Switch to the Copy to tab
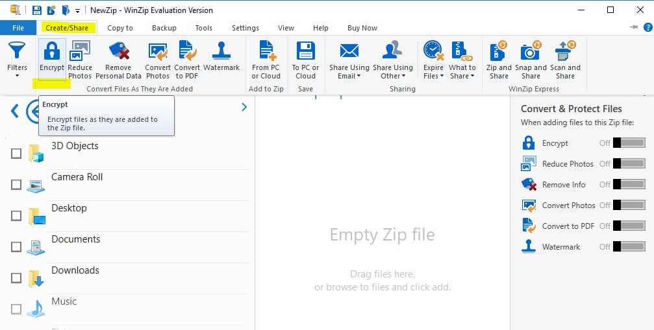654x330 pixels. coord(120,28)
